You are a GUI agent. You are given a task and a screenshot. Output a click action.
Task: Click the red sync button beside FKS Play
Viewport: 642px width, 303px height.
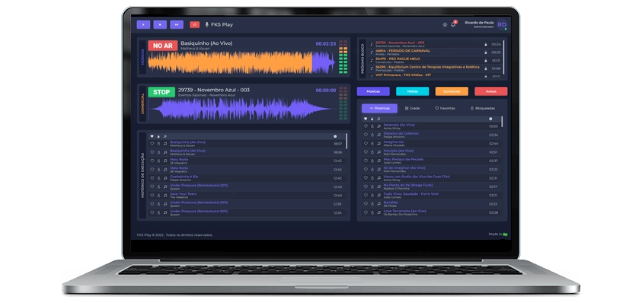[194, 24]
